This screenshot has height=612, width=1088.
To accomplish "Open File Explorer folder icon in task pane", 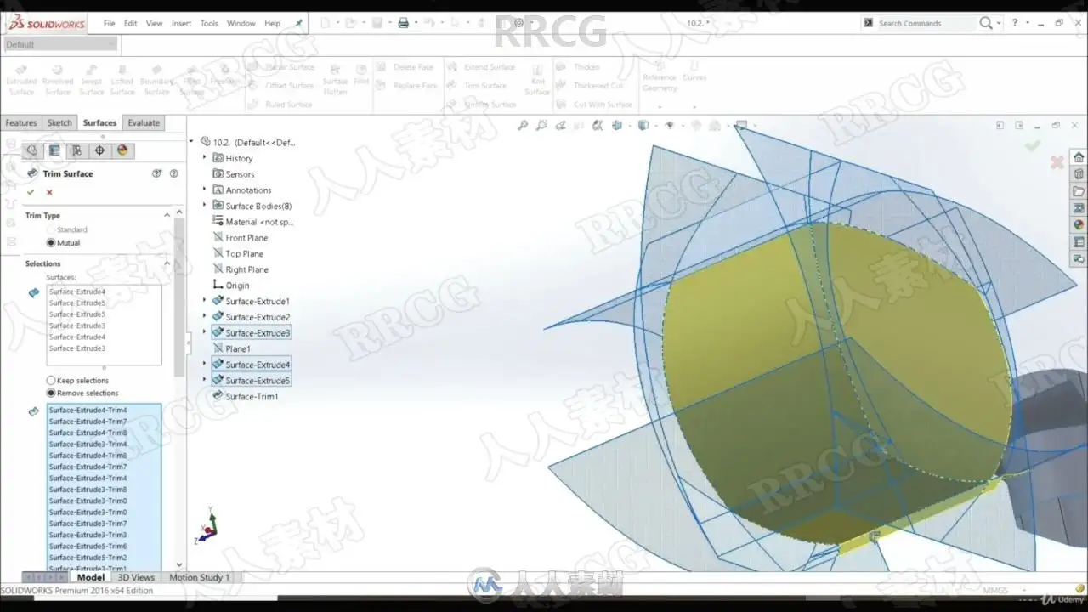I will (1079, 191).
